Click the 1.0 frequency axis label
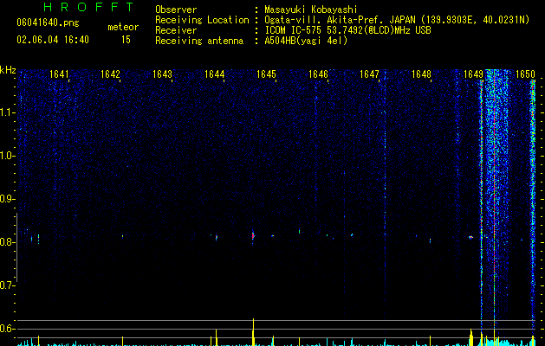This screenshot has height=346, width=545. click(7, 156)
